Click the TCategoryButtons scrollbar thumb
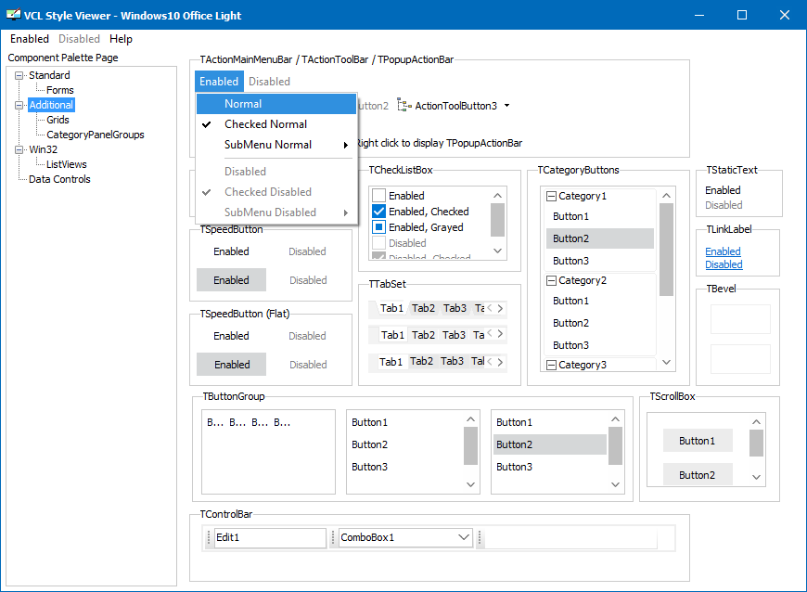The image size is (807, 592). tap(667, 250)
